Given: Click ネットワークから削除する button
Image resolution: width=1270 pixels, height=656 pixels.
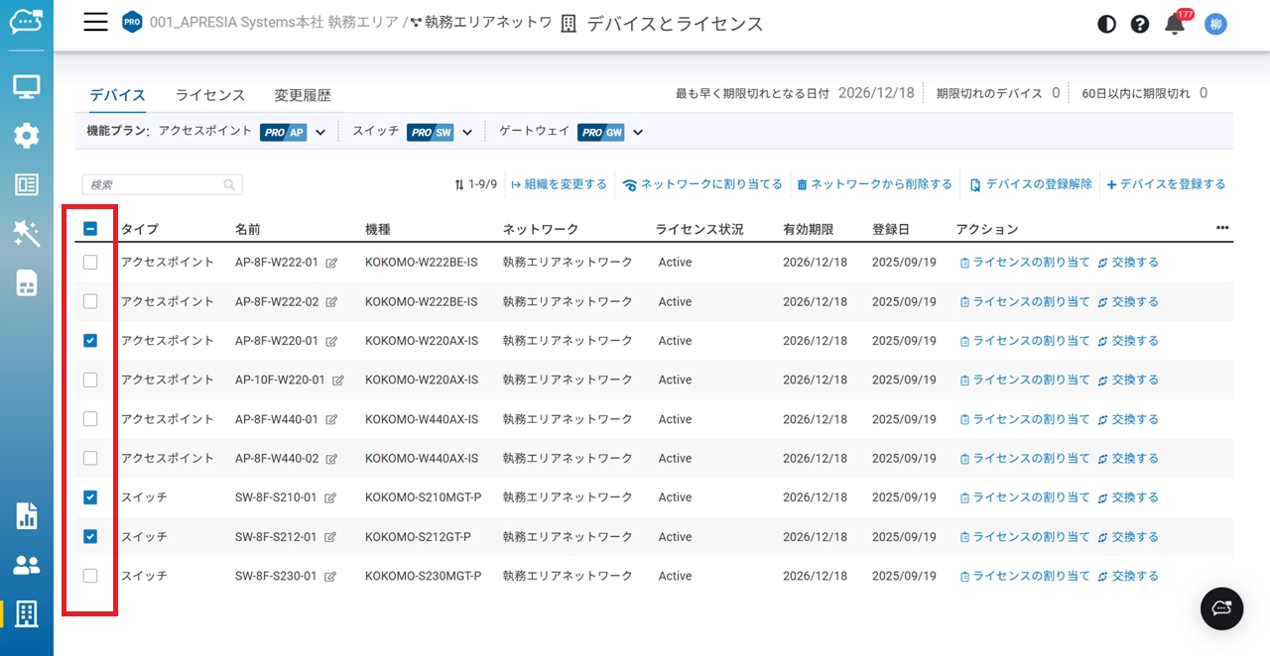Looking at the screenshot, I should pos(874,184).
